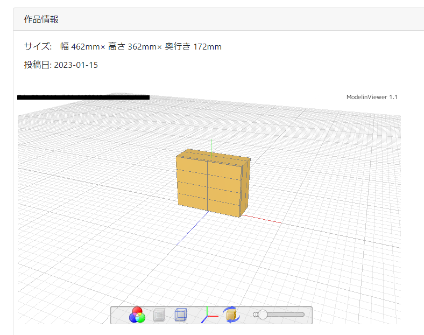Image resolution: width=424 pixels, height=335 pixels.
Task: Click the black redacted bar above the viewer
Action: [x=83, y=97]
